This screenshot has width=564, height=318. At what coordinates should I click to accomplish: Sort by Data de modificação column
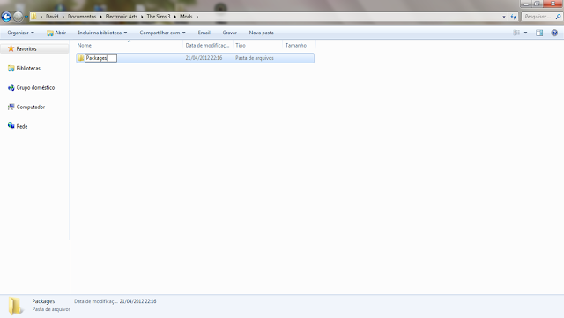click(x=208, y=45)
